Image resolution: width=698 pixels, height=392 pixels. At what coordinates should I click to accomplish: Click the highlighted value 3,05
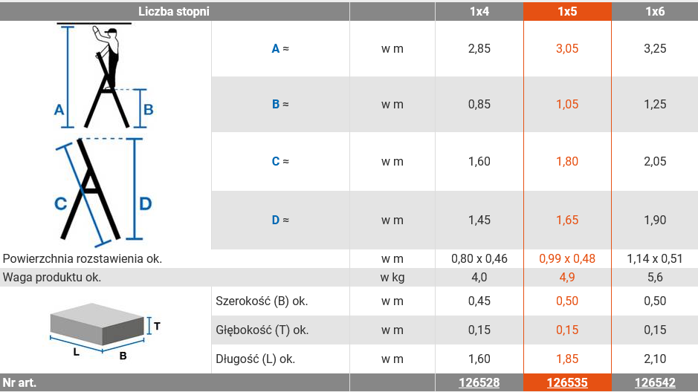pos(567,48)
